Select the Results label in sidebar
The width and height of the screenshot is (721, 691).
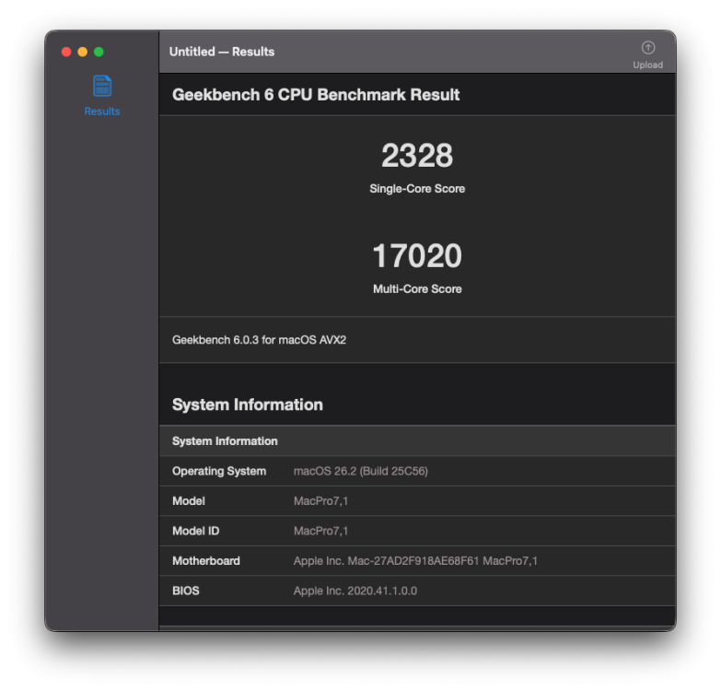(x=102, y=111)
